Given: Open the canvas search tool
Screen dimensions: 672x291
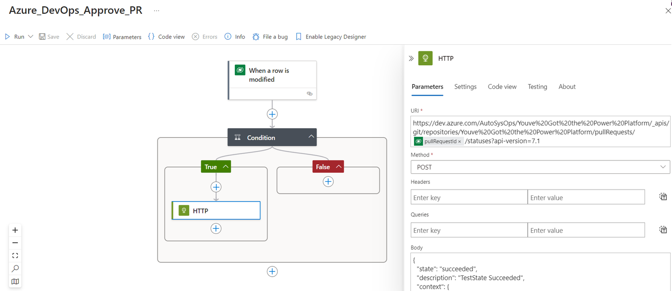Looking at the screenshot, I should [x=15, y=268].
